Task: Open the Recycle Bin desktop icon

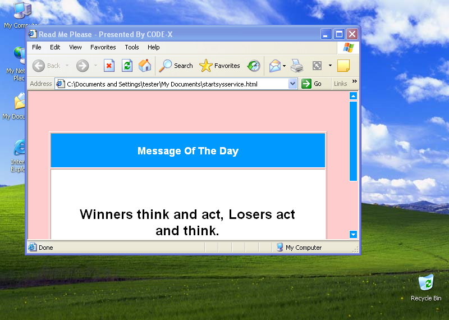Action: (426, 287)
